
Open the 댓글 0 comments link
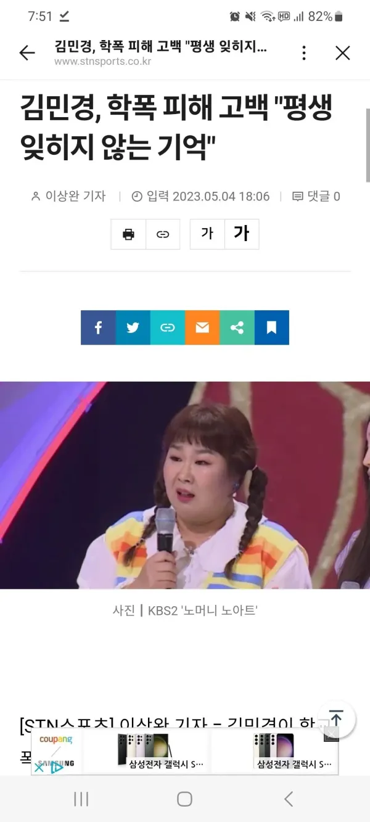pyautogui.click(x=316, y=197)
